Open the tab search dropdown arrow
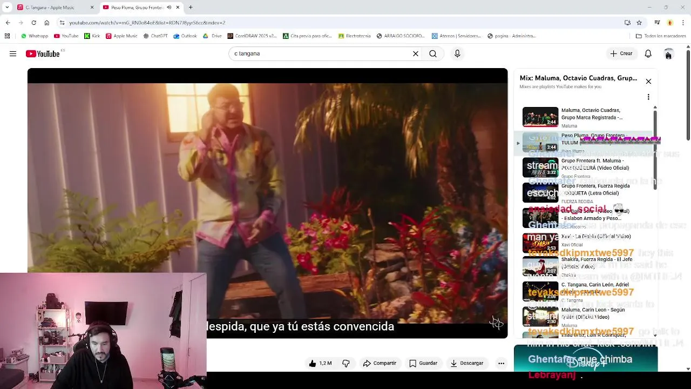 tap(7, 8)
